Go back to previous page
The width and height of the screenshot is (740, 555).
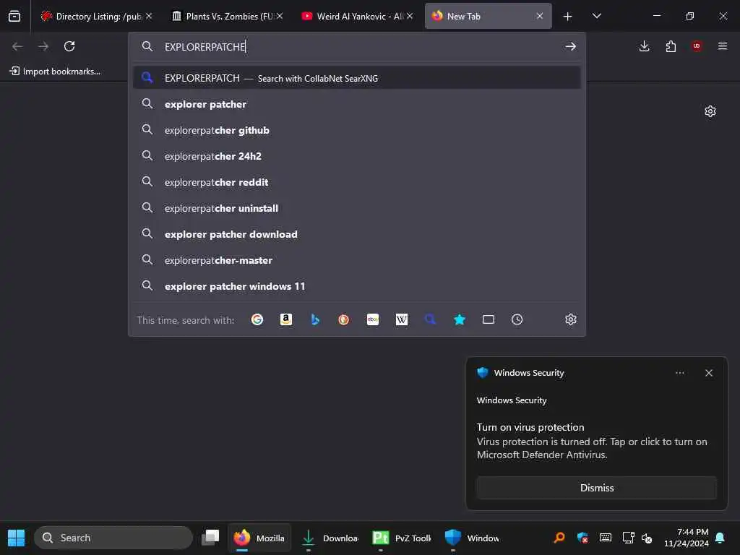(17, 46)
